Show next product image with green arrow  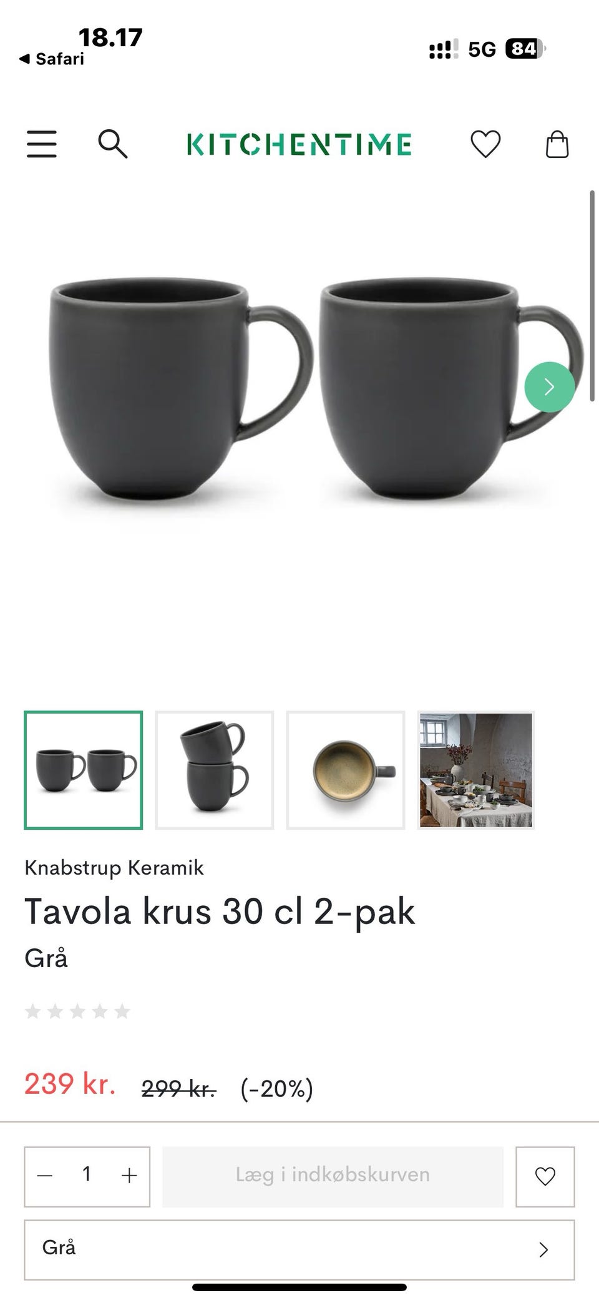click(549, 387)
